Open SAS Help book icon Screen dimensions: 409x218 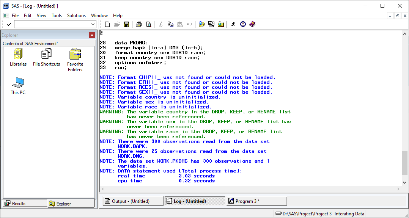[252, 24]
